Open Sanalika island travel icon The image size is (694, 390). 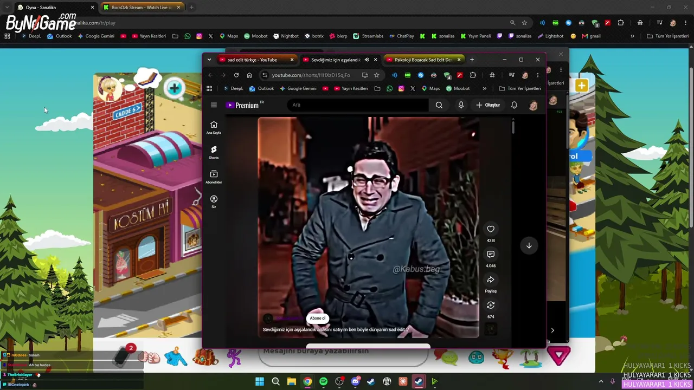531,357
